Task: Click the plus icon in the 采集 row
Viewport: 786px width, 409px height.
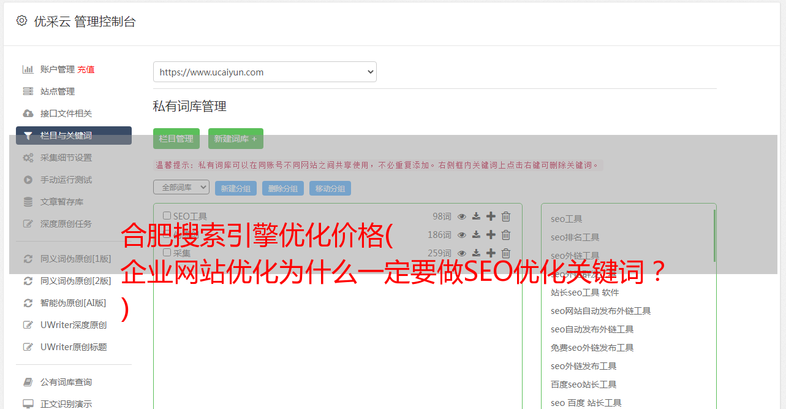Action: click(x=491, y=253)
